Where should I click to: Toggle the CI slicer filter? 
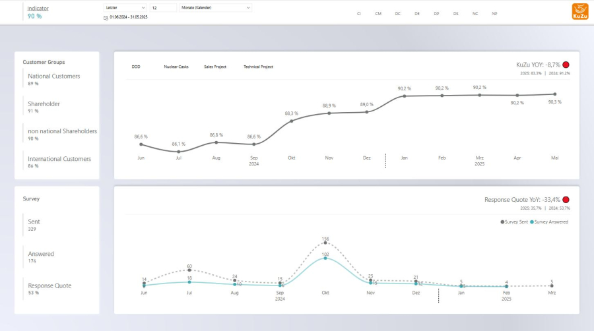pyautogui.click(x=359, y=13)
